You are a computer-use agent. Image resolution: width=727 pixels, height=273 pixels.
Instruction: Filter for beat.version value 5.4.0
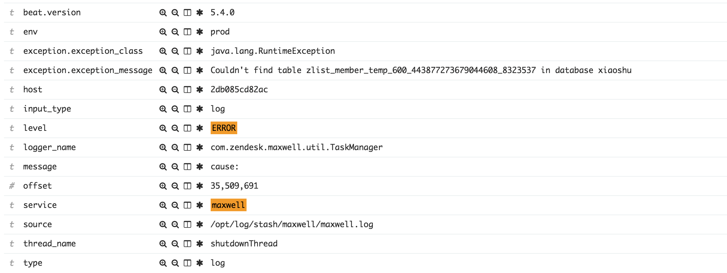[163, 13]
